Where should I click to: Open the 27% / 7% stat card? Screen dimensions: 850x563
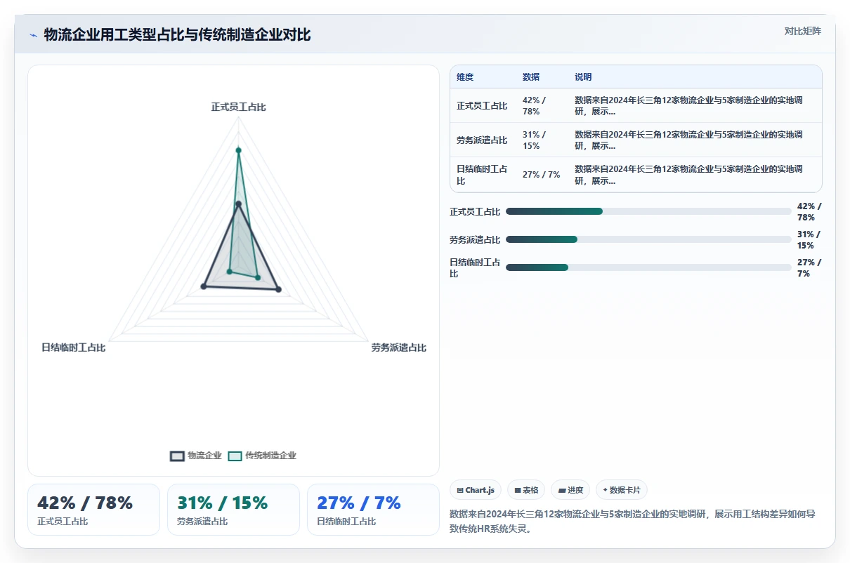coord(373,510)
